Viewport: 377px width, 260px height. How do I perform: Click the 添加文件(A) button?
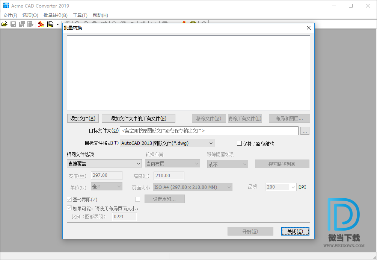[x=83, y=118]
